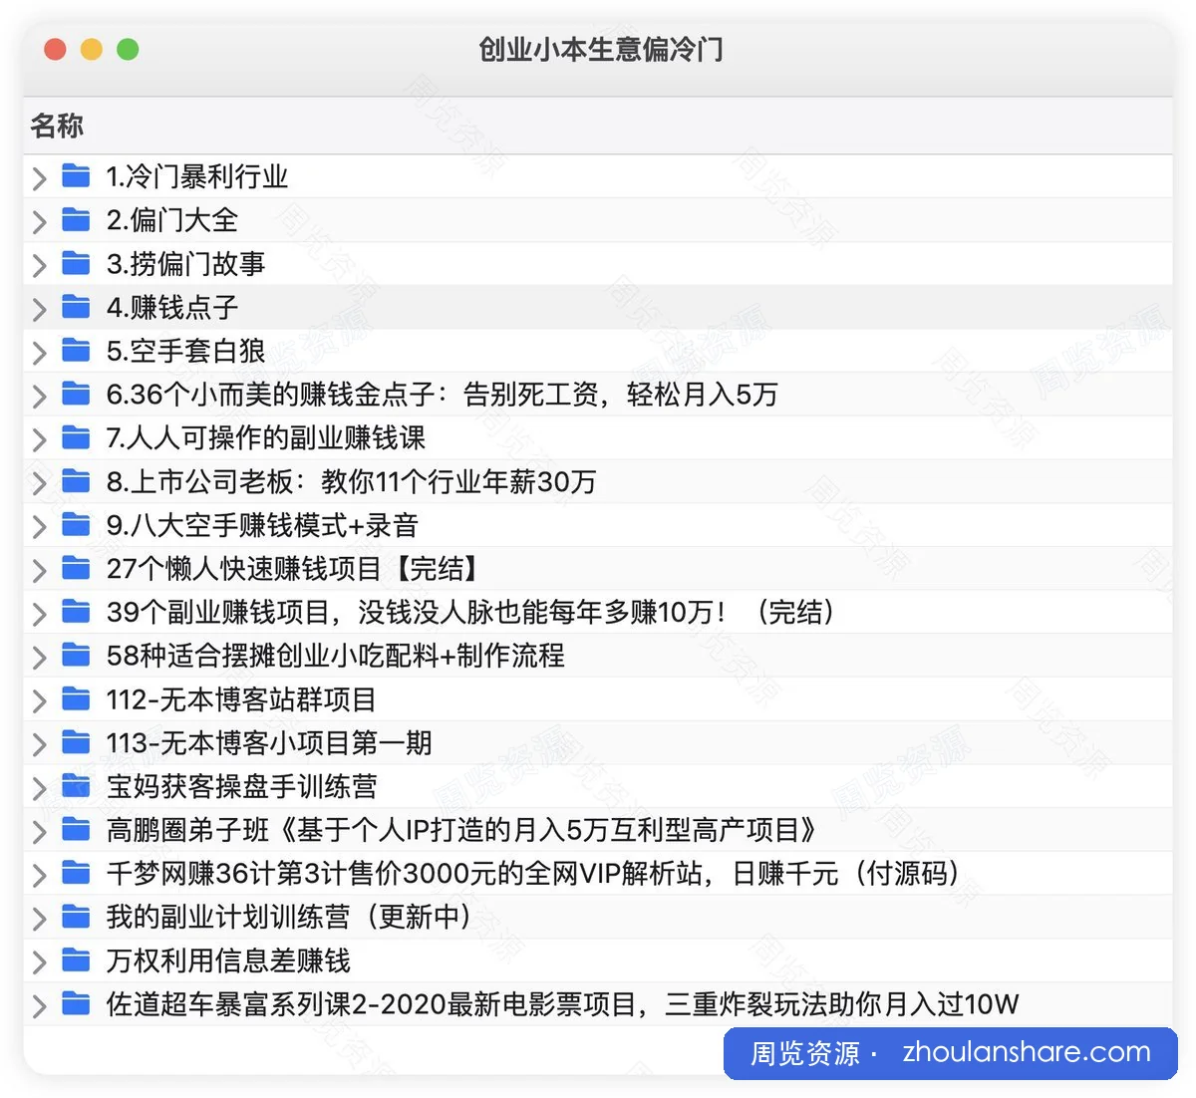The width and height of the screenshot is (1196, 1098).
Task: Expand the 4.赚钱点子 folder
Action: [x=39, y=309]
